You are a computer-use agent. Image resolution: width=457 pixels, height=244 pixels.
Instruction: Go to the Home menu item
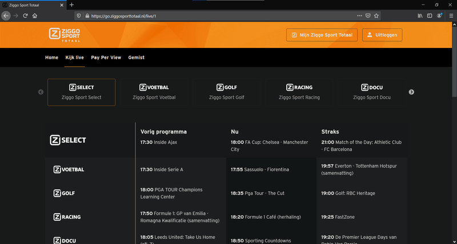point(51,58)
